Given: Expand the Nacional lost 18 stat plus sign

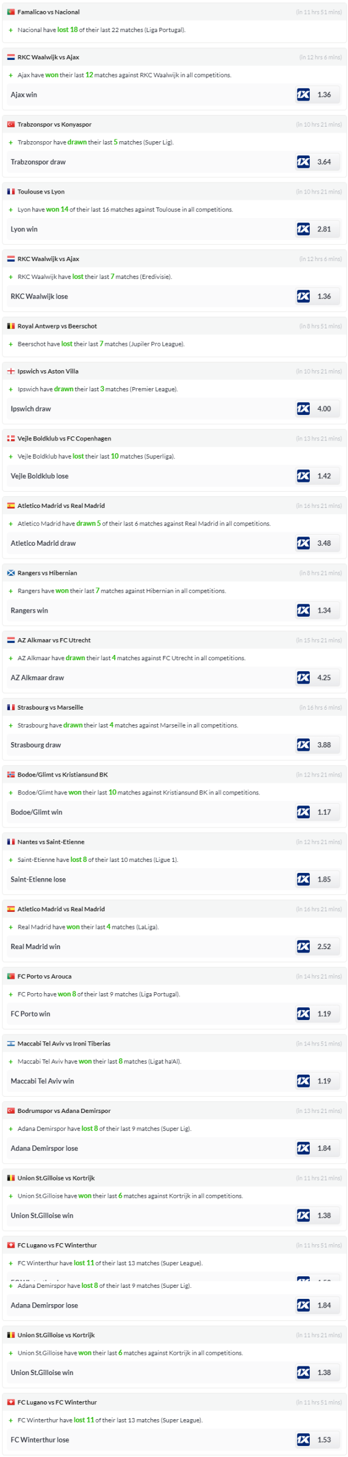Looking at the screenshot, I should (x=10, y=30).
